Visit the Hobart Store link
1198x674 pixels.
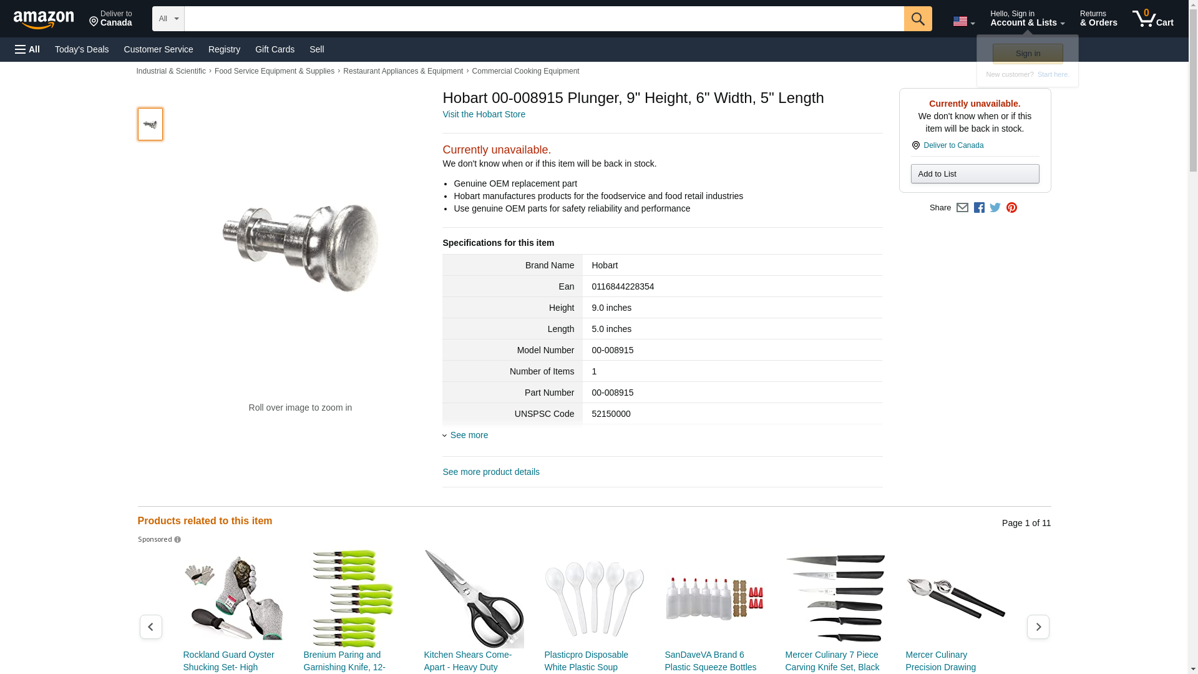(484, 114)
